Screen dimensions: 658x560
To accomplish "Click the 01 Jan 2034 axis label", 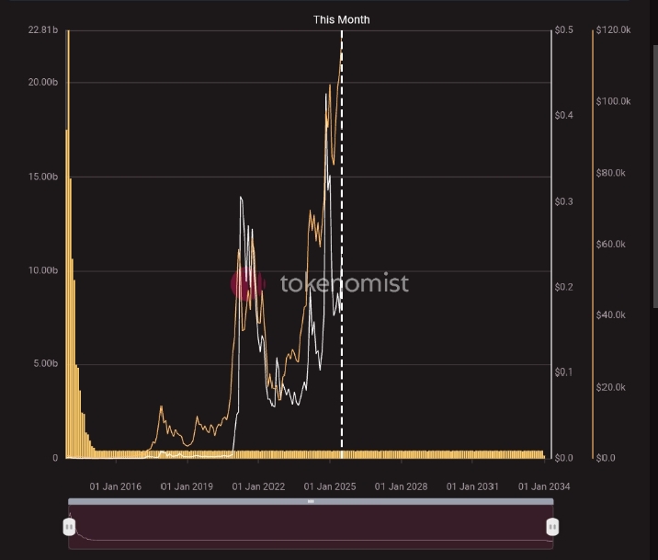I will [544, 486].
